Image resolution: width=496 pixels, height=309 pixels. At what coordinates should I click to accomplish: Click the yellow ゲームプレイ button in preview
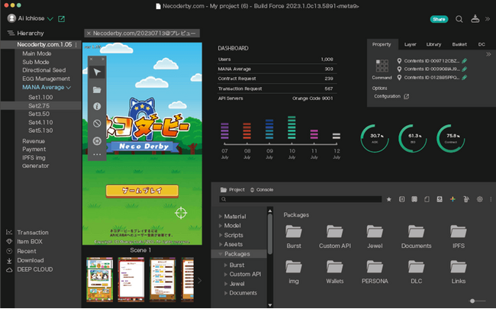point(142,191)
